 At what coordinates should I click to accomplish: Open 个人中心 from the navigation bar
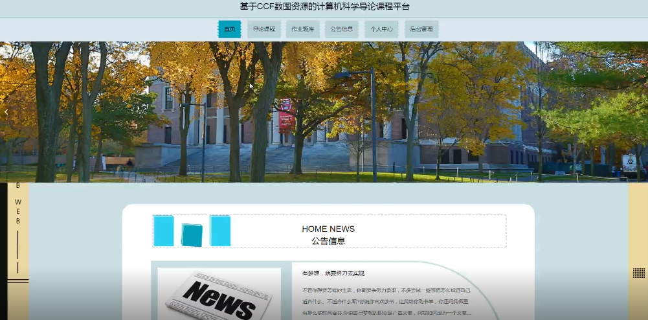pyautogui.click(x=381, y=29)
